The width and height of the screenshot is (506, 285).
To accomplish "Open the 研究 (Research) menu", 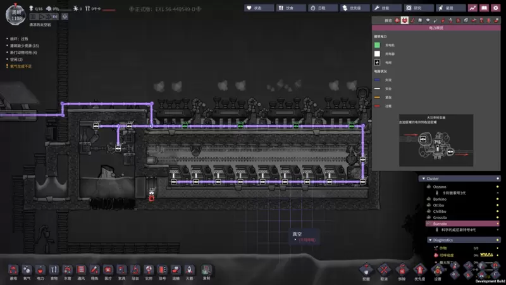I will coord(419,8).
